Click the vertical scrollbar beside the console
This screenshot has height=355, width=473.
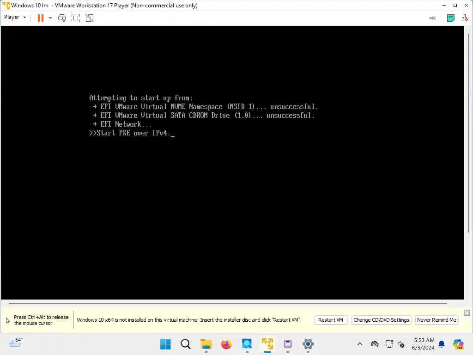(468, 133)
